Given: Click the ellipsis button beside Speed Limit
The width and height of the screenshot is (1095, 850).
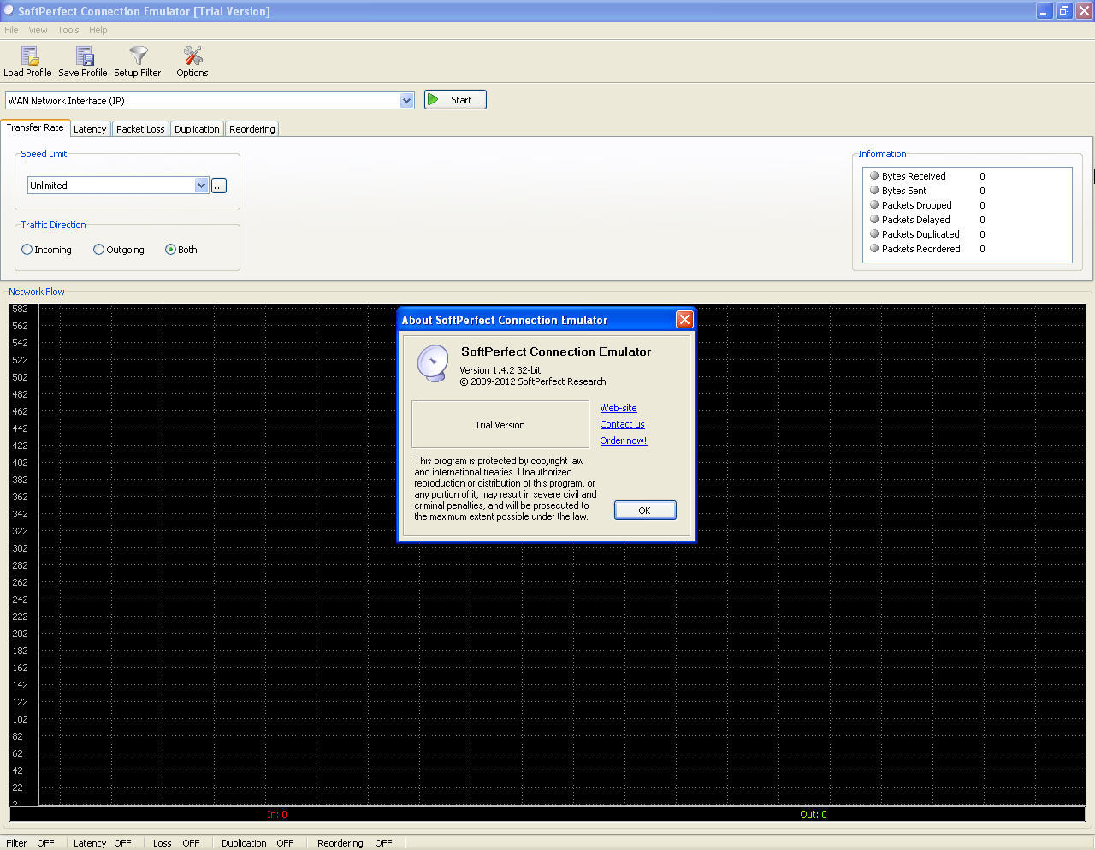Looking at the screenshot, I should [219, 186].
